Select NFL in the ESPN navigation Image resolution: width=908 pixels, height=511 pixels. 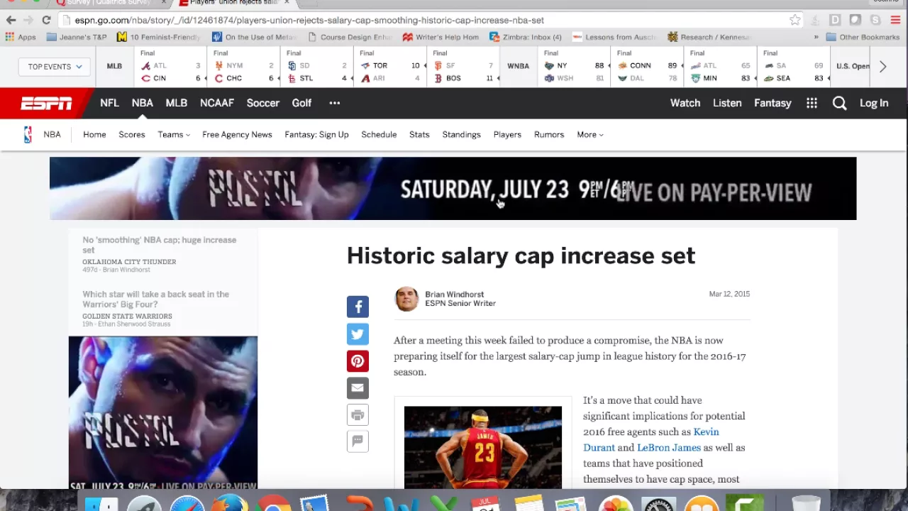pos(109,103)
